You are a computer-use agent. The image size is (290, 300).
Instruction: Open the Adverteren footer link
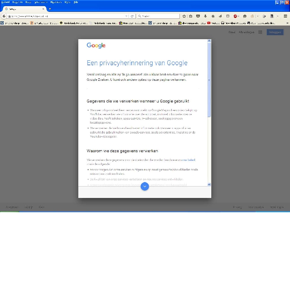point(12,207)
